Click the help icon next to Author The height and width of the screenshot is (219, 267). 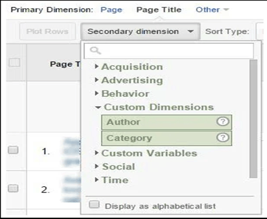(223, 122)
